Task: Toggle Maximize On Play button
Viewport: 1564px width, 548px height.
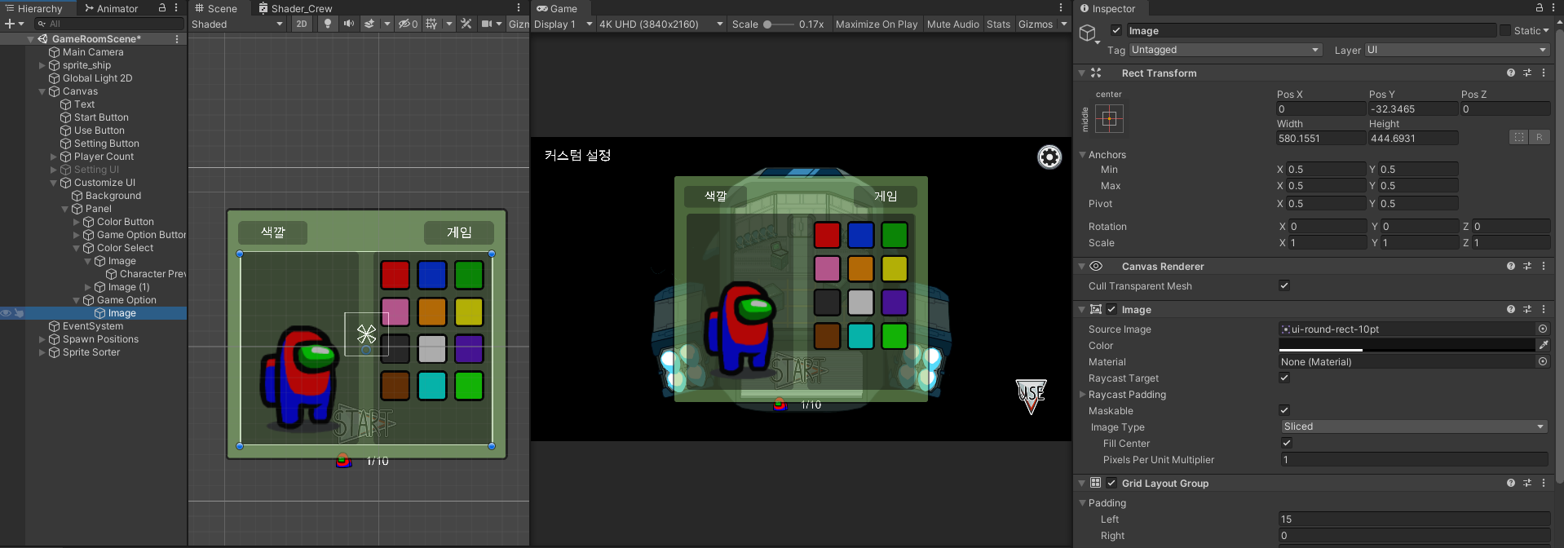Action: 877,24
